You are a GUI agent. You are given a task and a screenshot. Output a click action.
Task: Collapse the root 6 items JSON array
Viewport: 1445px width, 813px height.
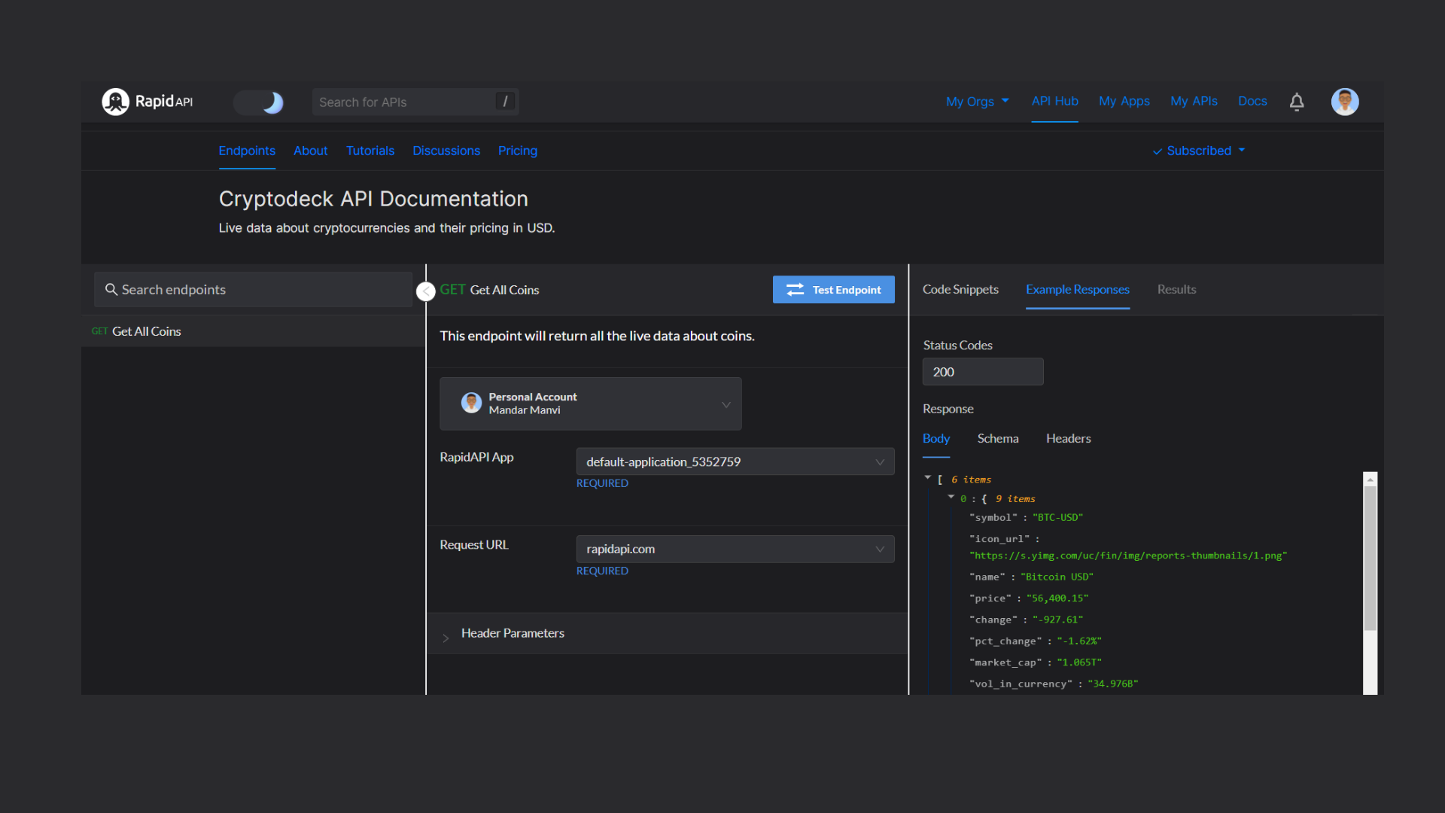(927, 478)
